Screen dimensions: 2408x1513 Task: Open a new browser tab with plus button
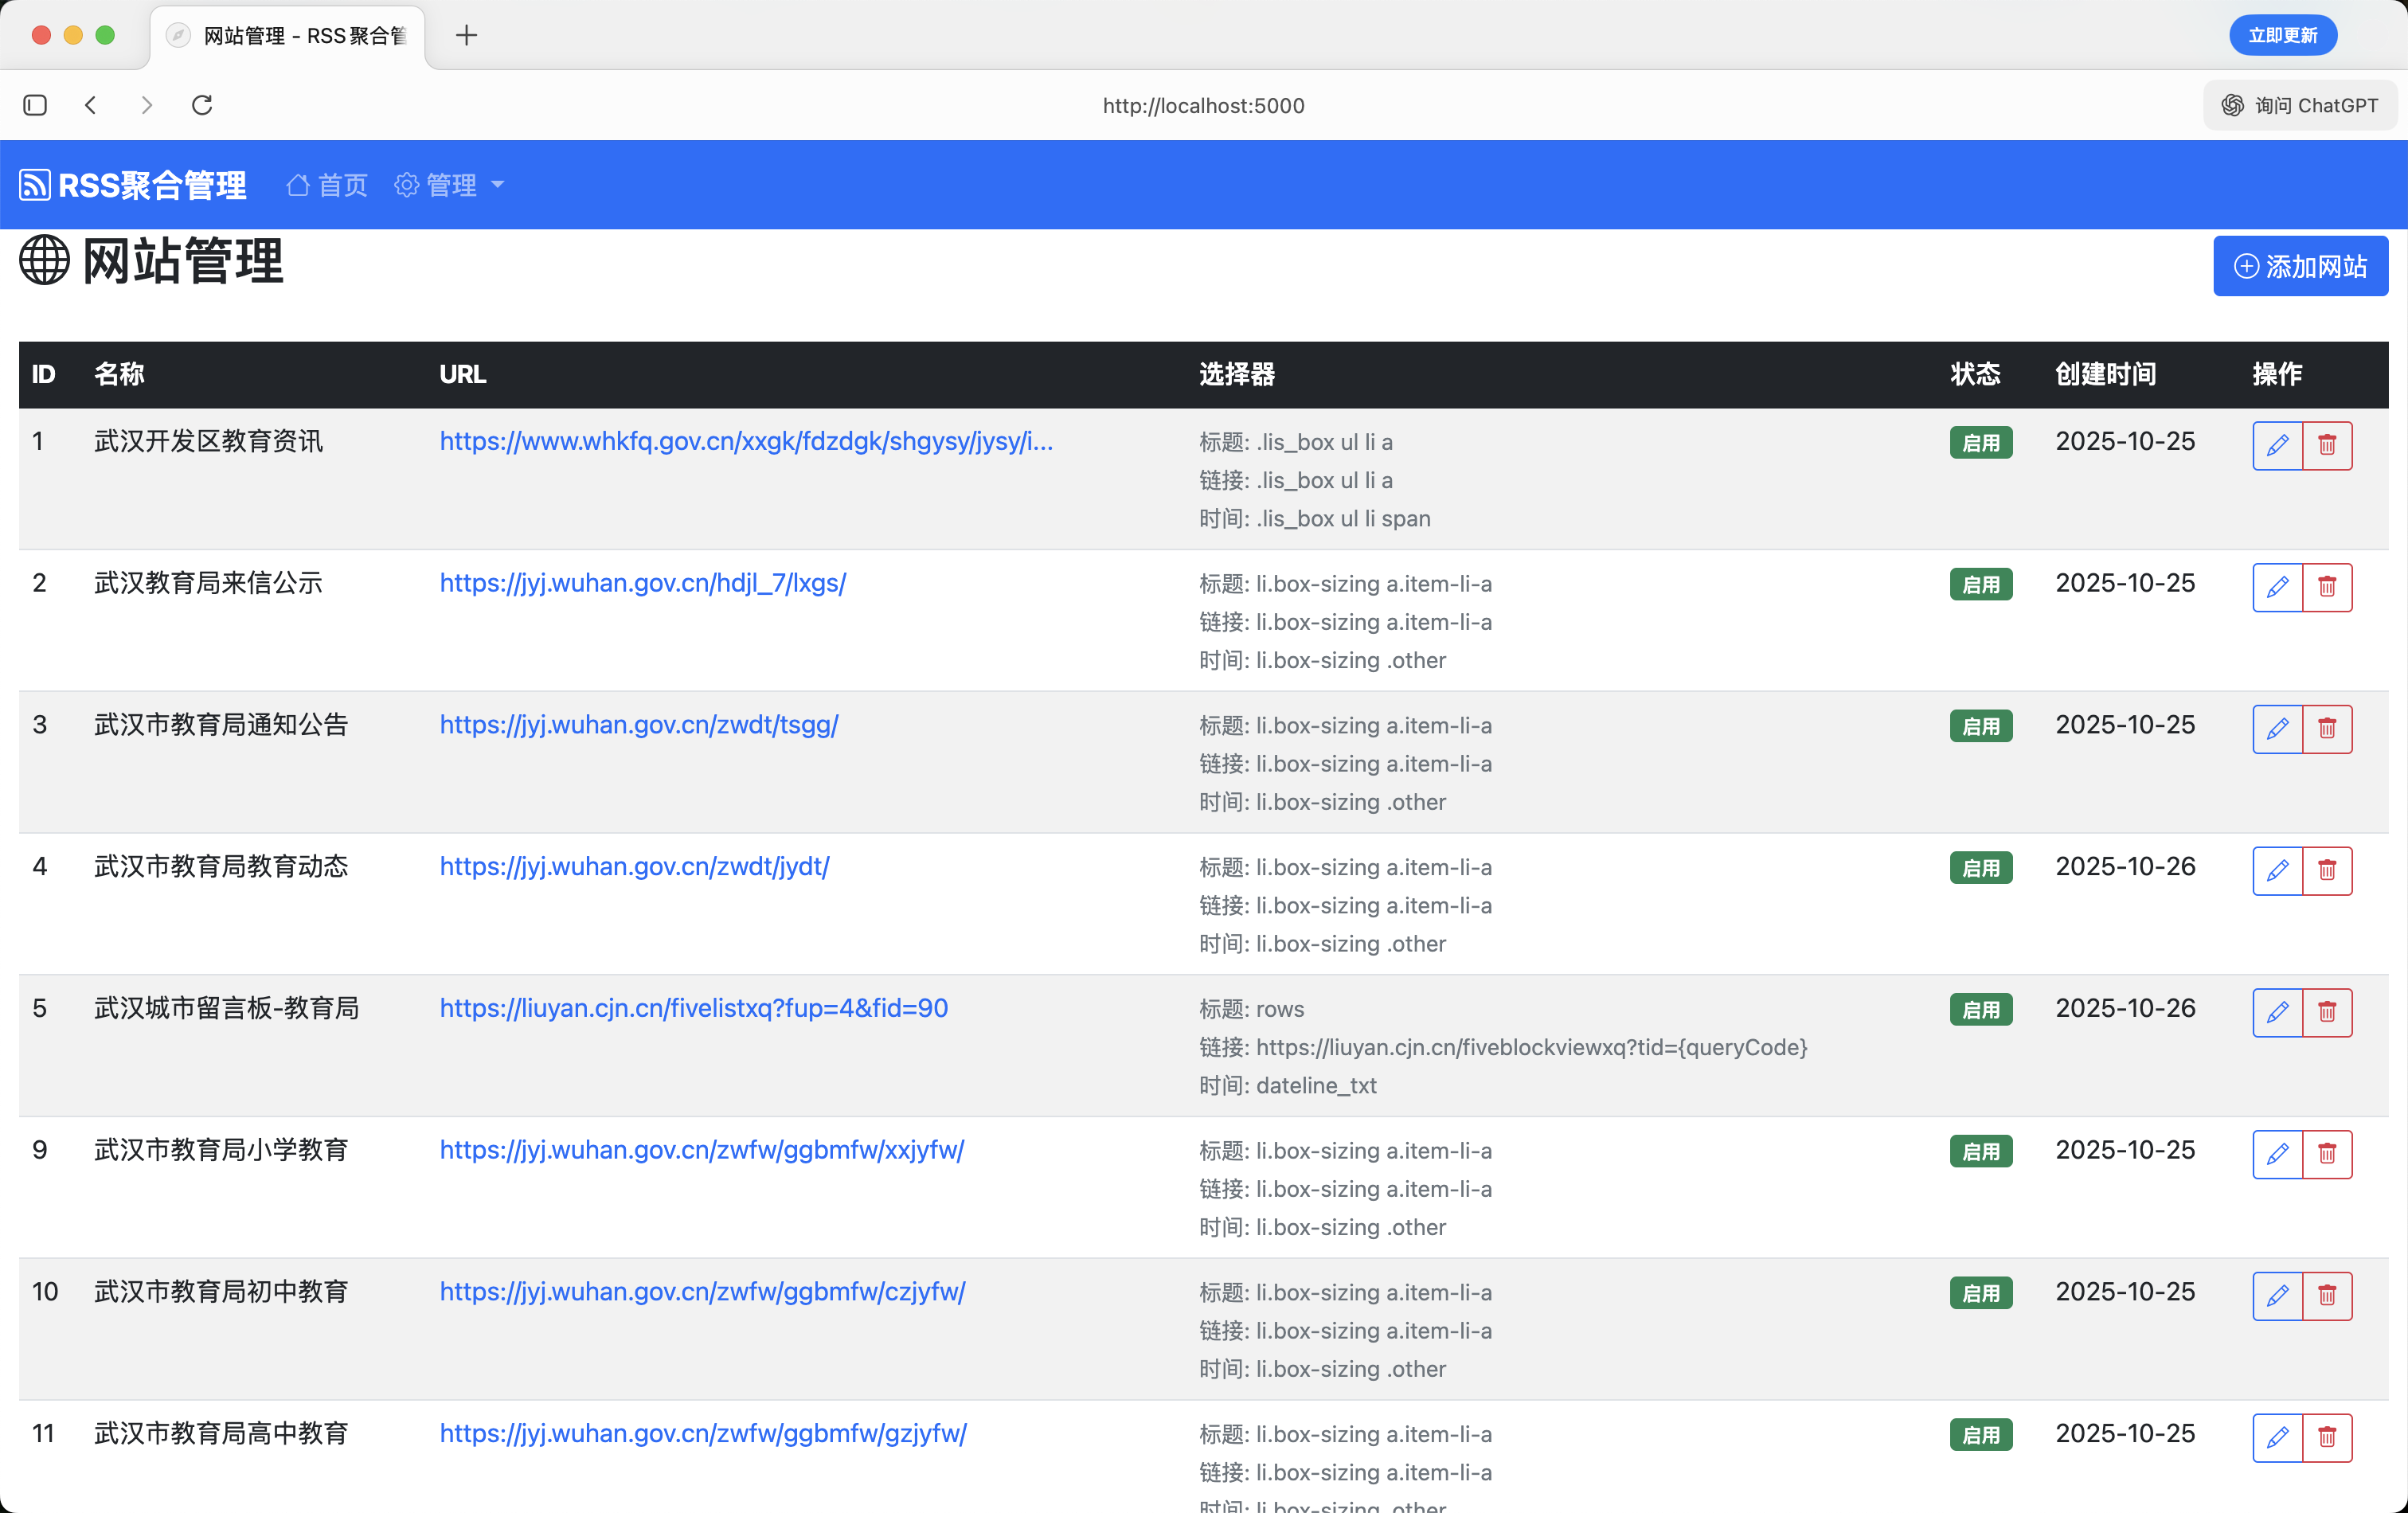pyautogui.click(x=465, y=35)
